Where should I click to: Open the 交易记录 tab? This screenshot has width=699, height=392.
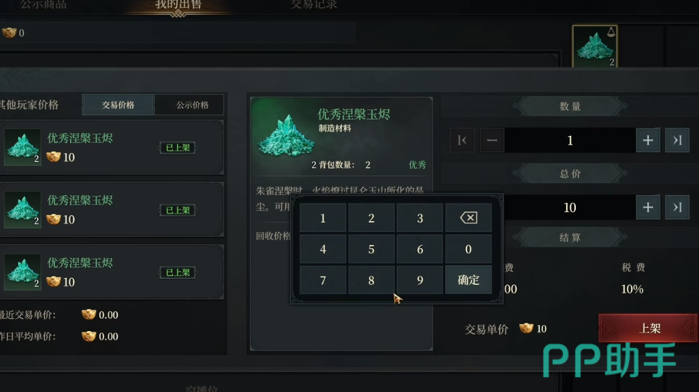(314, 5)
